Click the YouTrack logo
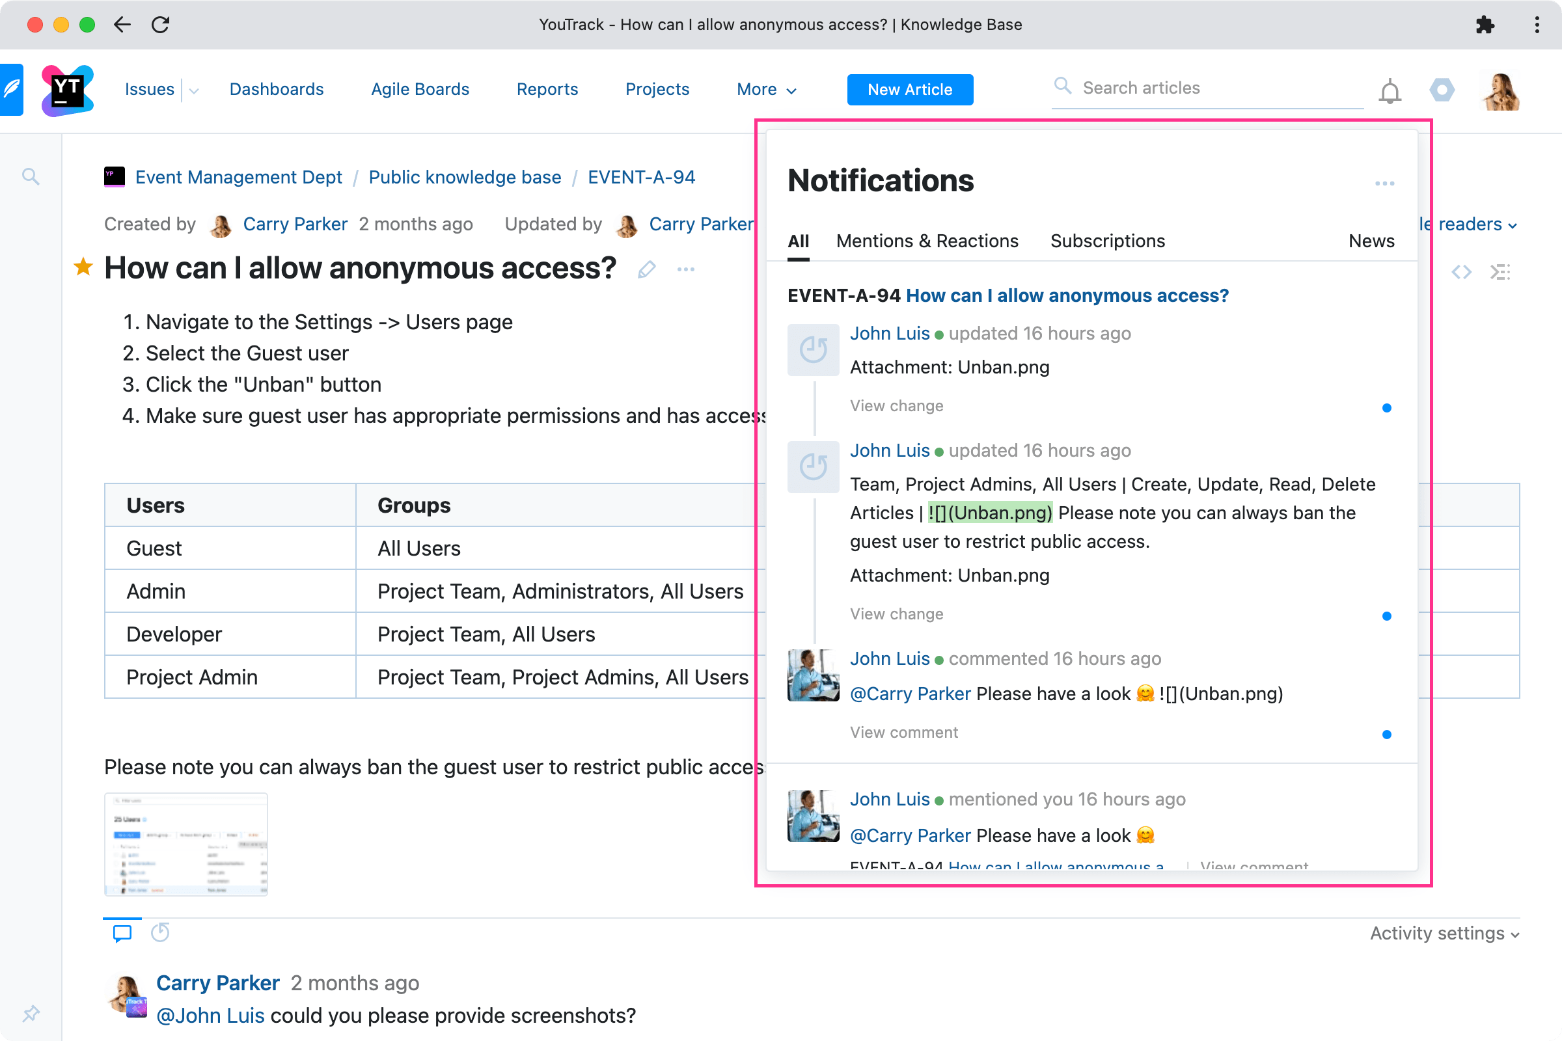The height and width of the screenshot is (1041, 1562). point(66,89)
